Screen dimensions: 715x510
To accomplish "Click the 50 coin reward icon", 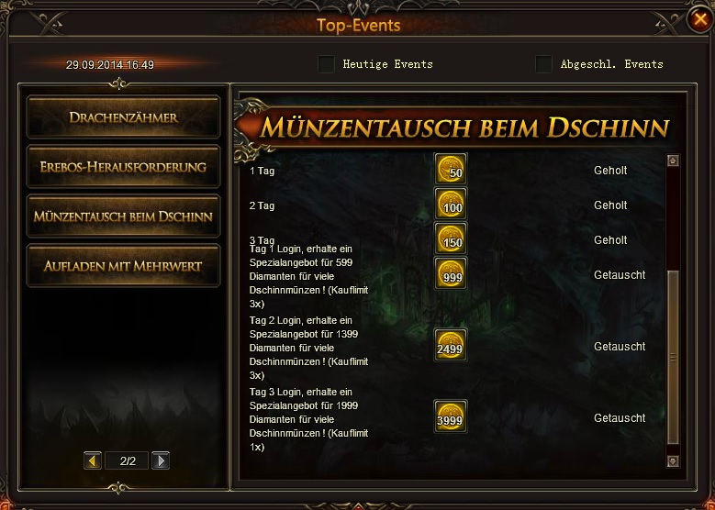I will 451,170.
